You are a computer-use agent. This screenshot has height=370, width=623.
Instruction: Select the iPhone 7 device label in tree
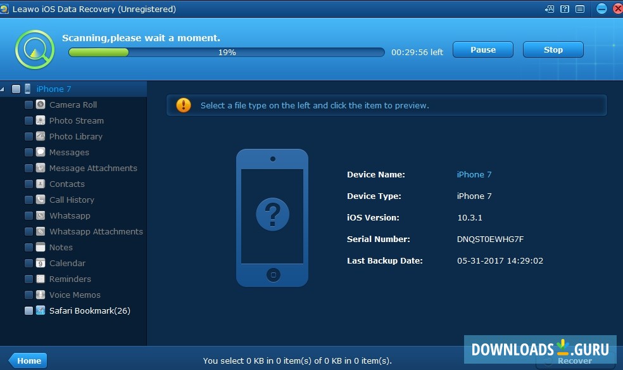[54, 89]
